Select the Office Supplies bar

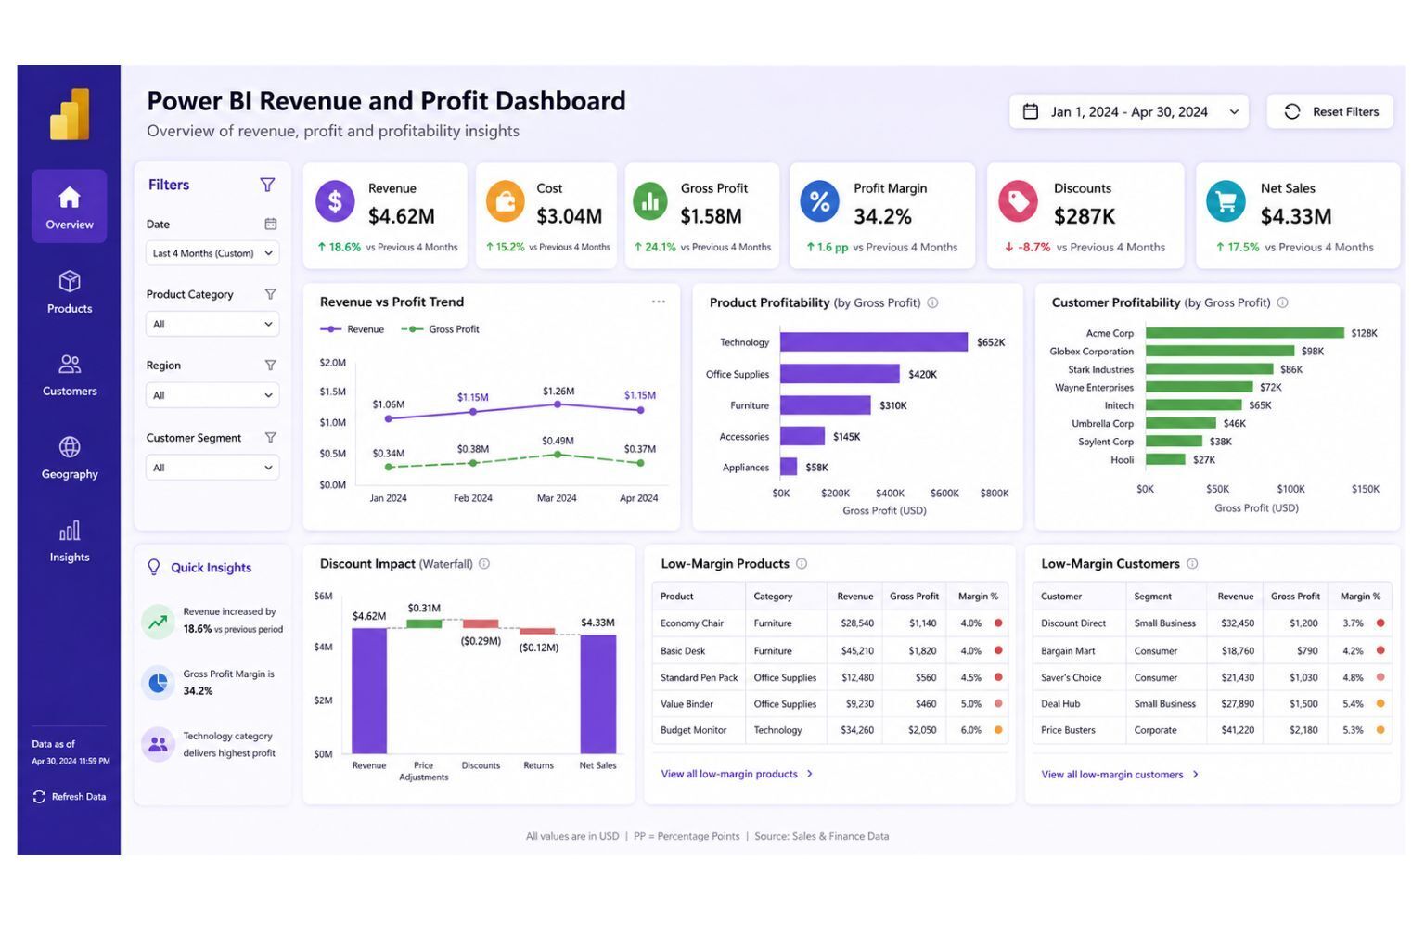840,374
